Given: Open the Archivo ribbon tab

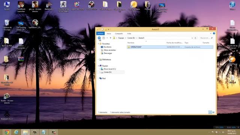Looking at the screenshot, I should (100, 33).
